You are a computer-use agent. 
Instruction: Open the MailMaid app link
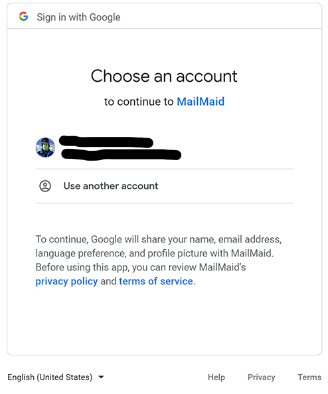click(x=201, y=102)
